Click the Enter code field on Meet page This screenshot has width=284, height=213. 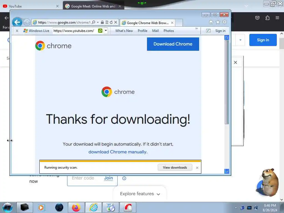coord(83,178)
